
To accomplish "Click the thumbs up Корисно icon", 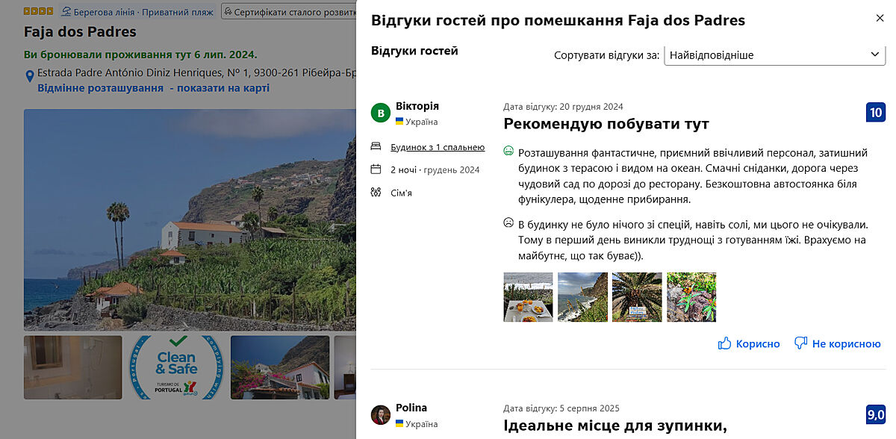I will click(x=724, y=343).
